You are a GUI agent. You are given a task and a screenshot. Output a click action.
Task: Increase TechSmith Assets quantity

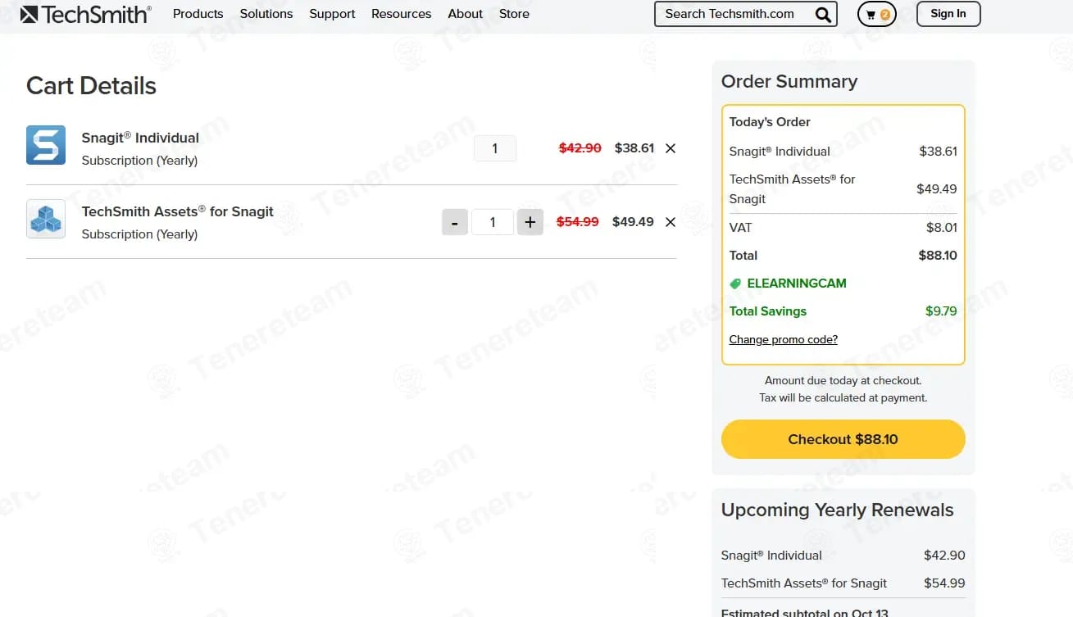tap(530, 222)
